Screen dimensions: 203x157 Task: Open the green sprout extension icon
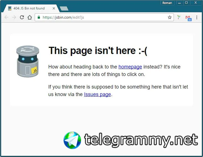point(179,17)
